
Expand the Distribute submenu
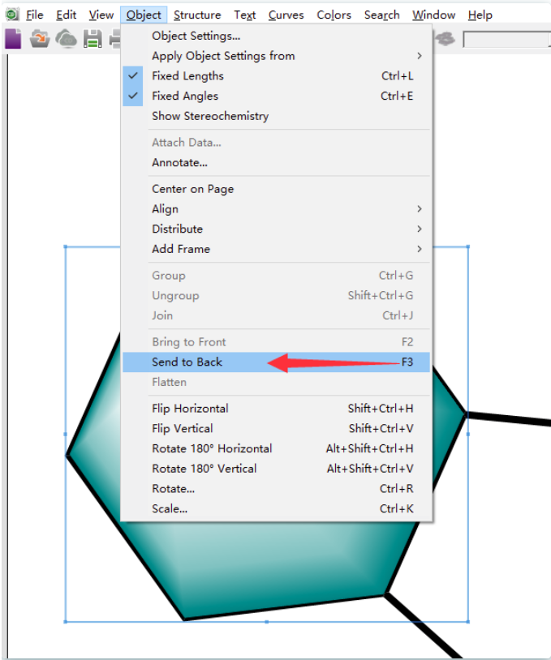(x=277, y=229)
